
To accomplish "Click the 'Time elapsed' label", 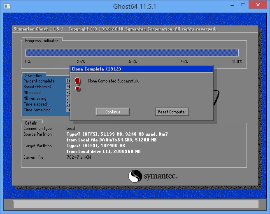I will [35, 104].
